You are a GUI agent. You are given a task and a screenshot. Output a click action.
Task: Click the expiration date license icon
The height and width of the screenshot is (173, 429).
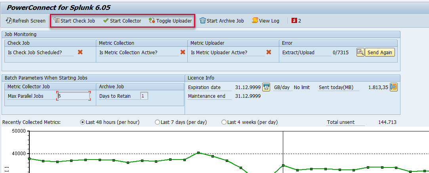tap(266, 87)
